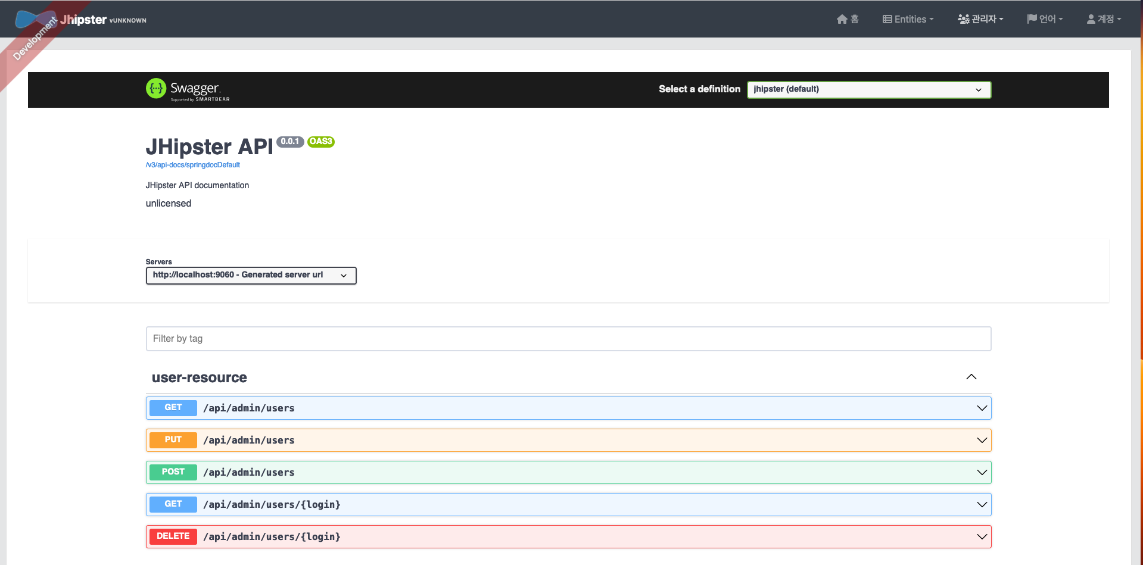Image resolution: width=1143 pixels, height=565 pixels.
Task: Open the Entities menu
Action: 908,19
